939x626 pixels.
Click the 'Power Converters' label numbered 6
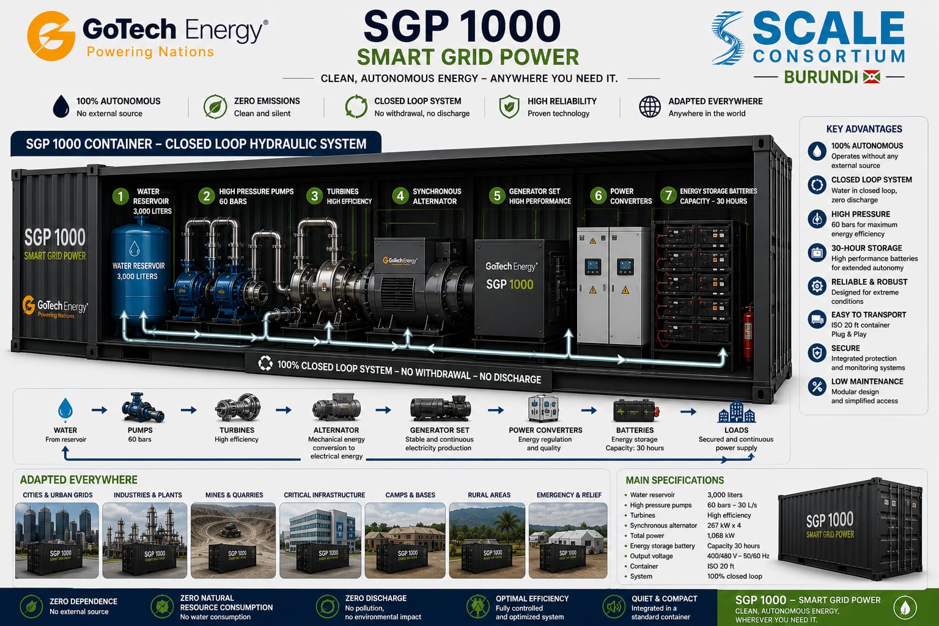tap(631, 196)
